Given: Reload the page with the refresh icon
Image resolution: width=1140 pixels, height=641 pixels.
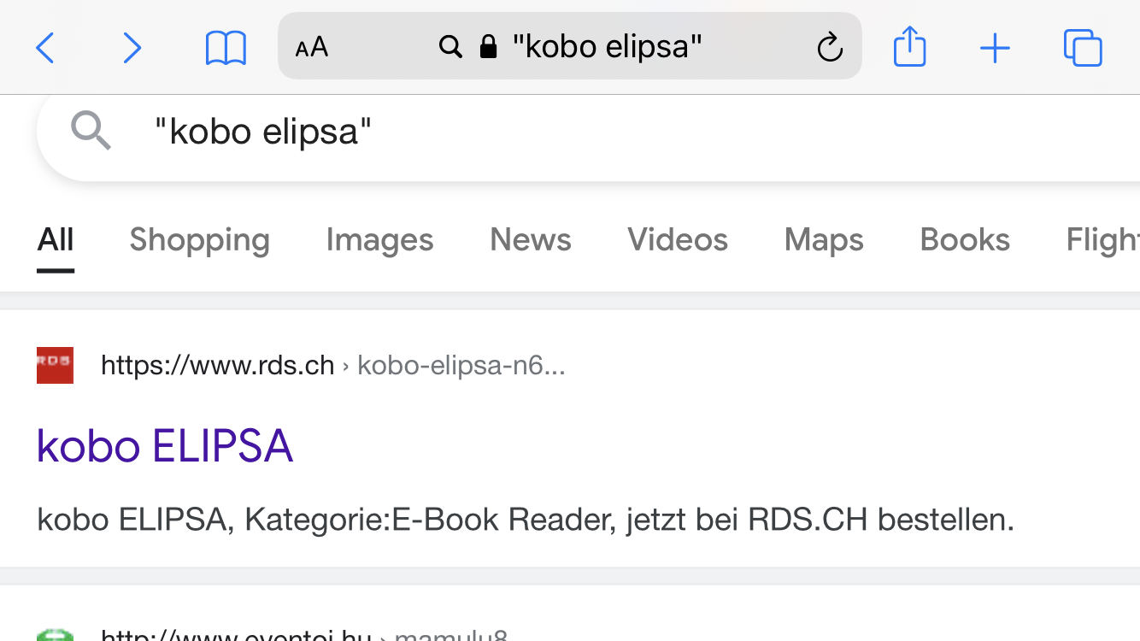Looking at the screenshot, I should pyautogui.click(x=829, y=48).
